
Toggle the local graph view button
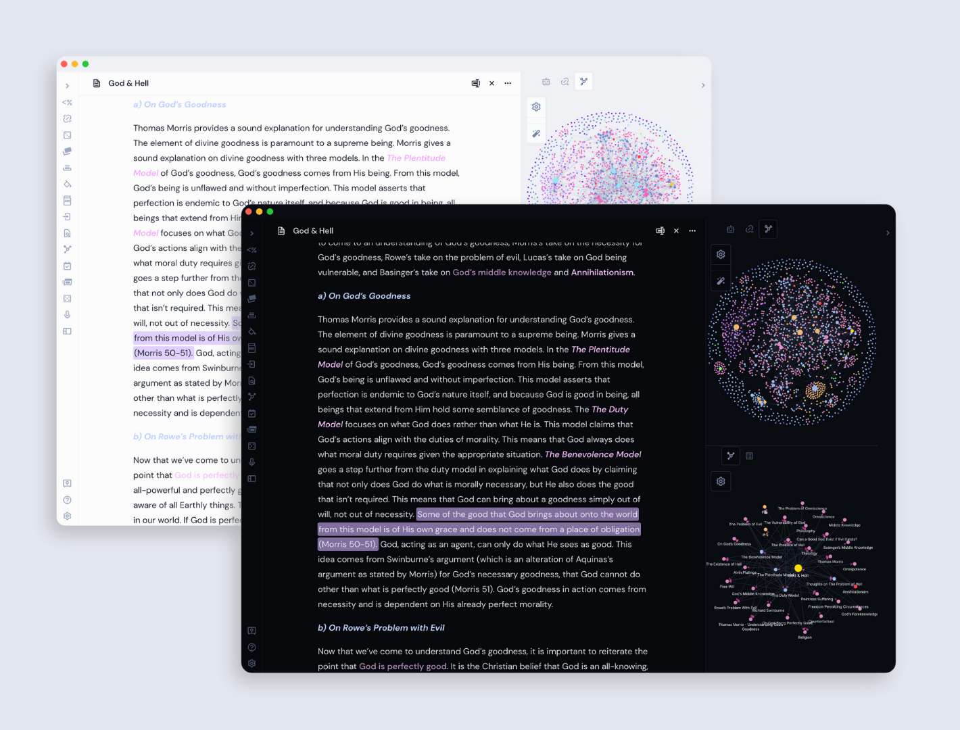click(x=730, y=456)
